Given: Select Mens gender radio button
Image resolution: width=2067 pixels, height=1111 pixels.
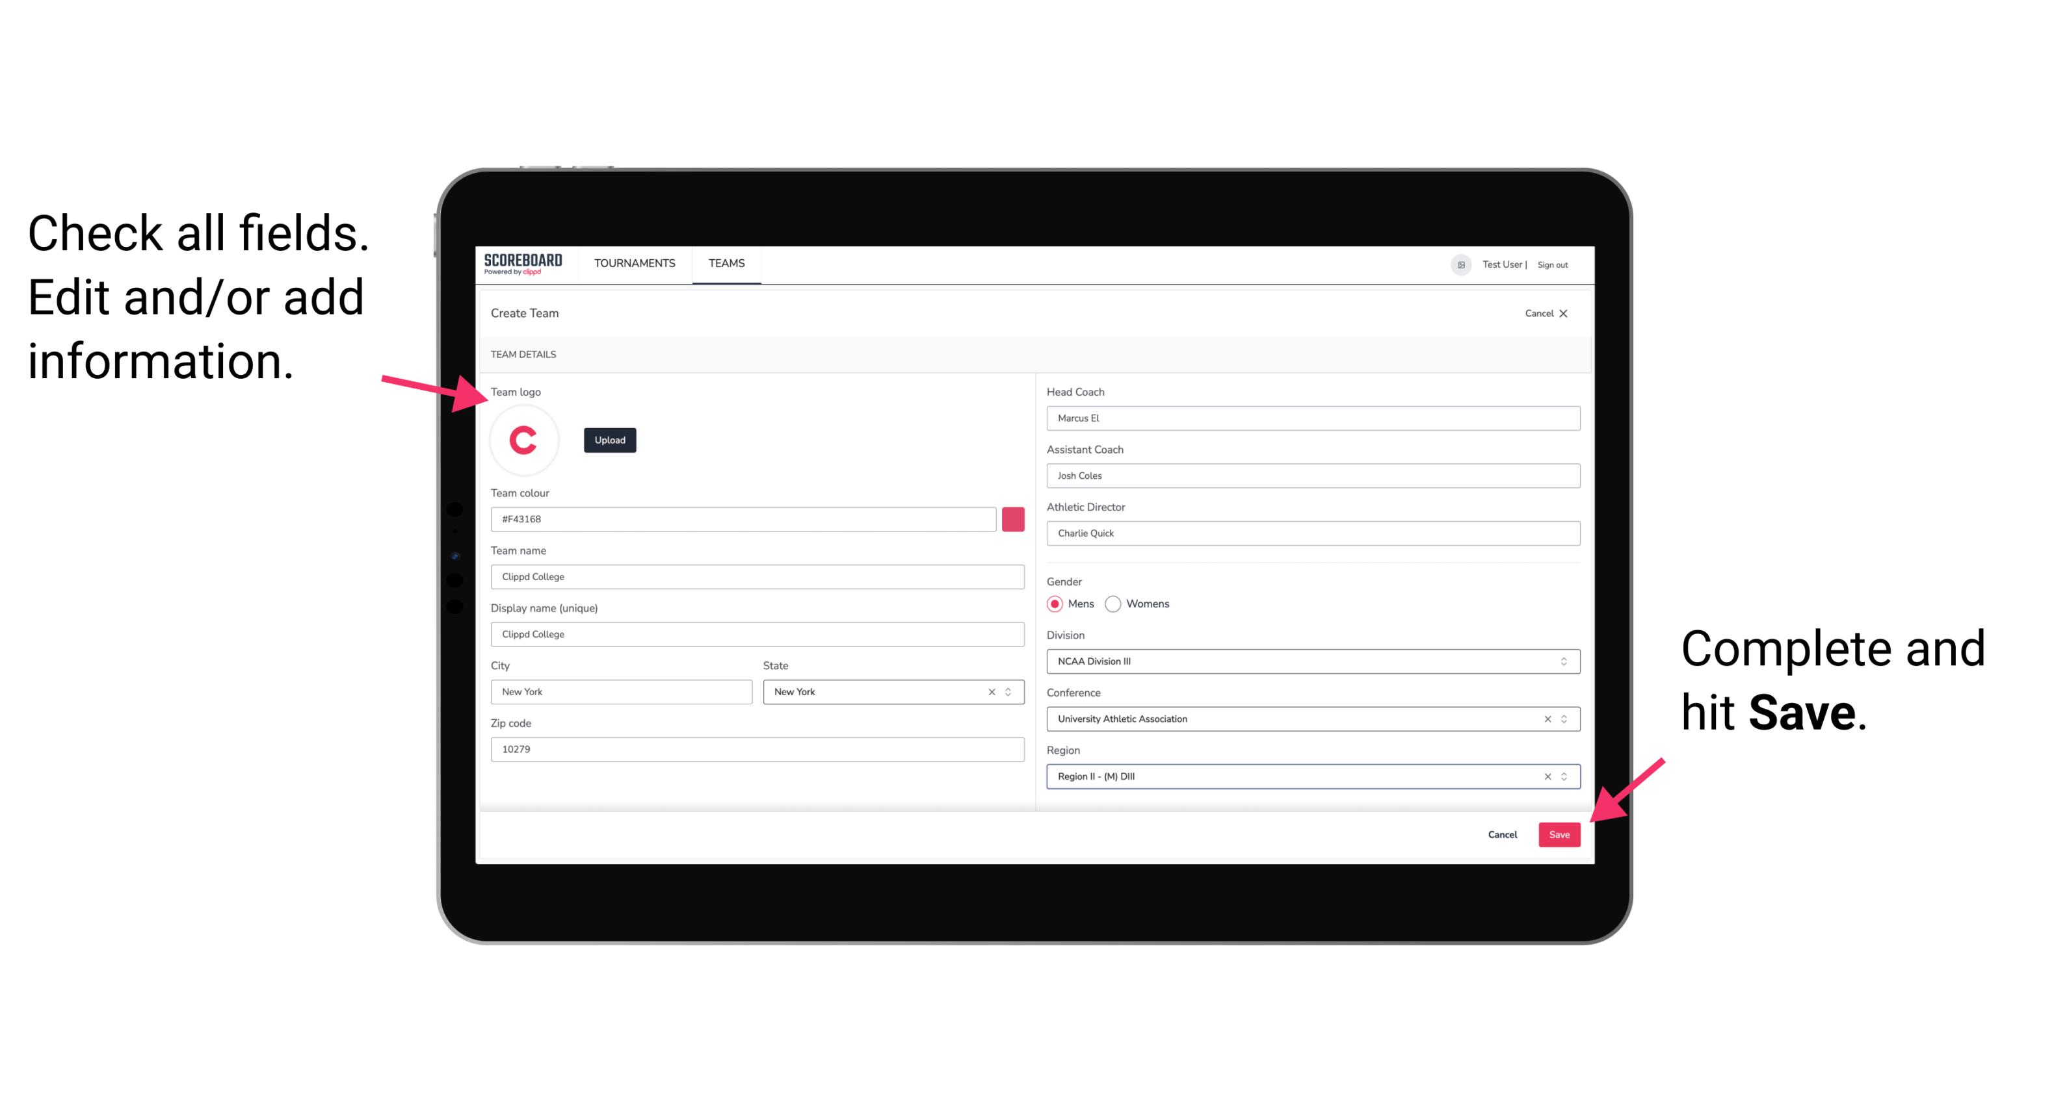Looking at the screenshot, I should pos(1054,604).
